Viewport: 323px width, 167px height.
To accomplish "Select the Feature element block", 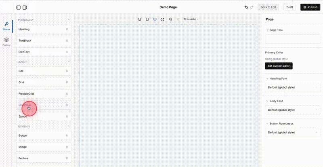I will pos(44,159).
